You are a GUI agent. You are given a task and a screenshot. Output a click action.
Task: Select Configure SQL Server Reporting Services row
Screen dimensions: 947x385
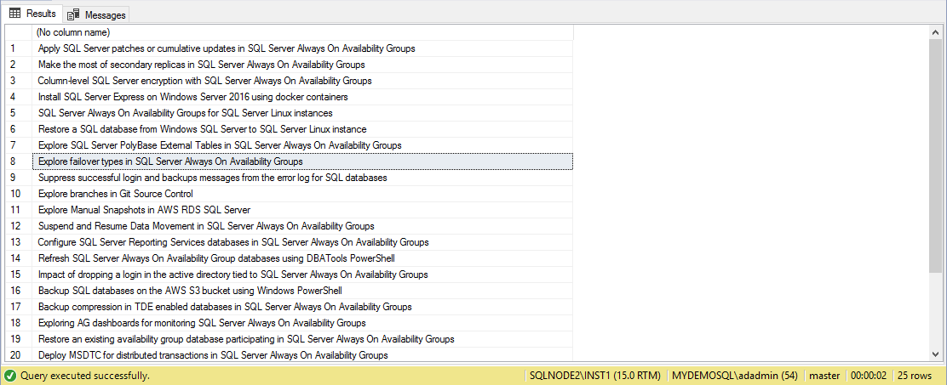pos(302,242)
